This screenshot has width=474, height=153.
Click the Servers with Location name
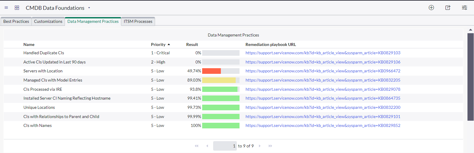click(43, 71)
